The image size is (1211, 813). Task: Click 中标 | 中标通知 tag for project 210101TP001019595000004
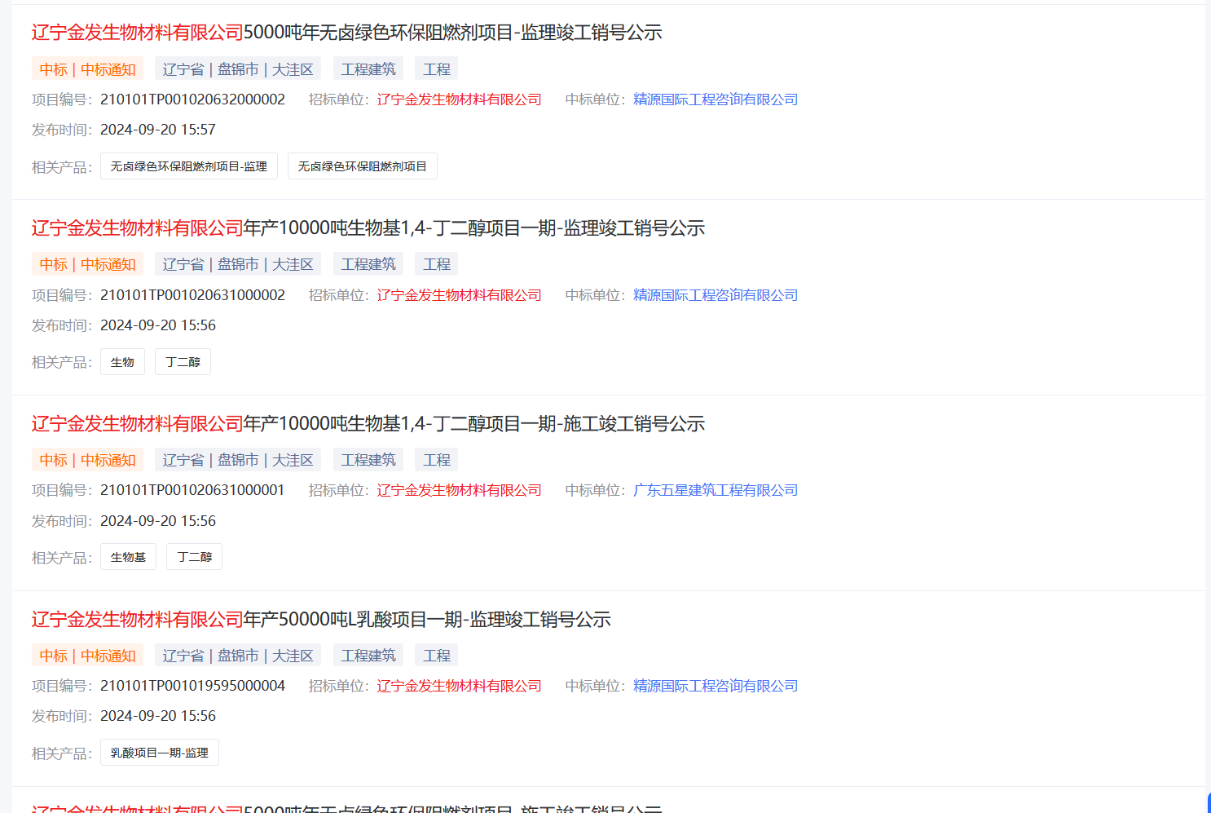coord(88,656)
